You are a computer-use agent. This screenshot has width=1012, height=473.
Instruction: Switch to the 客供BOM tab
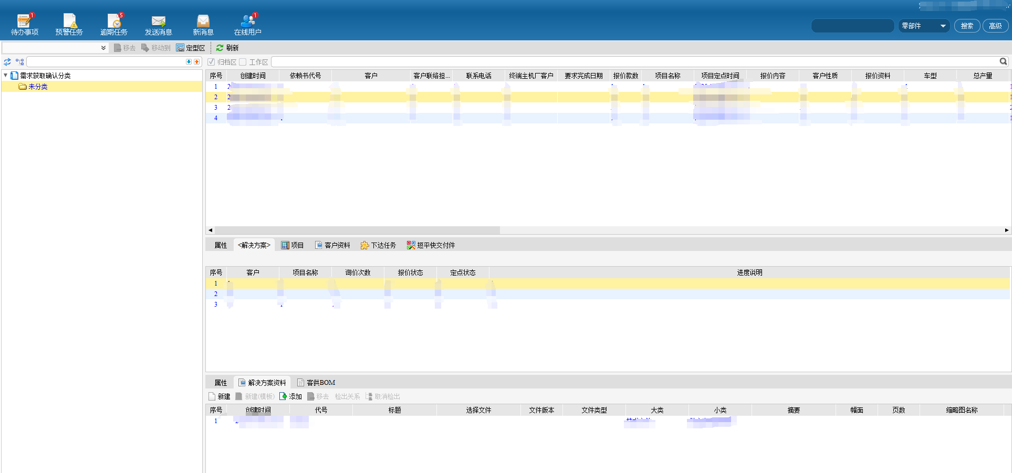[x=316, y=383]
